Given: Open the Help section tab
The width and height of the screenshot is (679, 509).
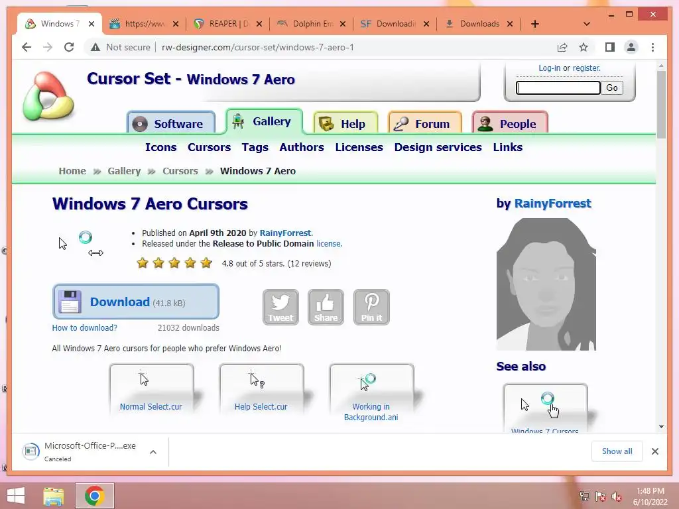Looking at the screenshot, I should pyautogui.click(x=345, y=123).
